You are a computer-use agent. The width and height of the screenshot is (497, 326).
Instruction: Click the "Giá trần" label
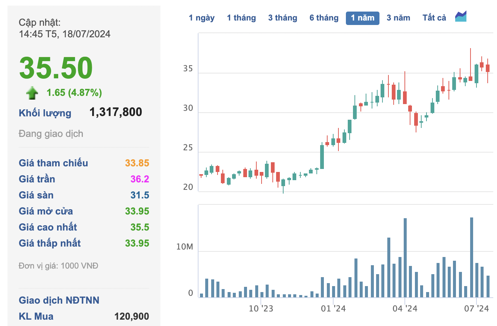37,179
